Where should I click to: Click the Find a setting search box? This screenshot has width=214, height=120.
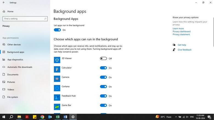[23, 19]
